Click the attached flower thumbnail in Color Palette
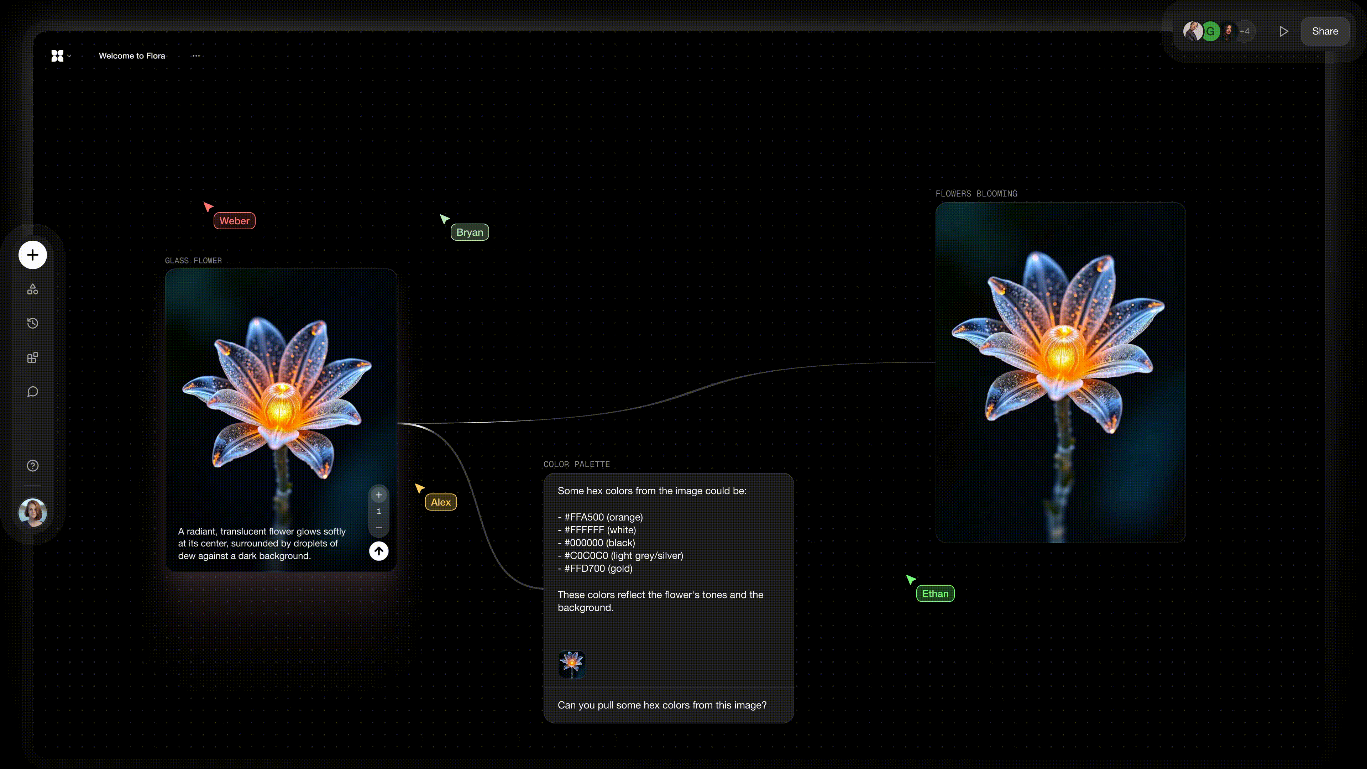The image size is (1367, 769). tap(571, 664)
